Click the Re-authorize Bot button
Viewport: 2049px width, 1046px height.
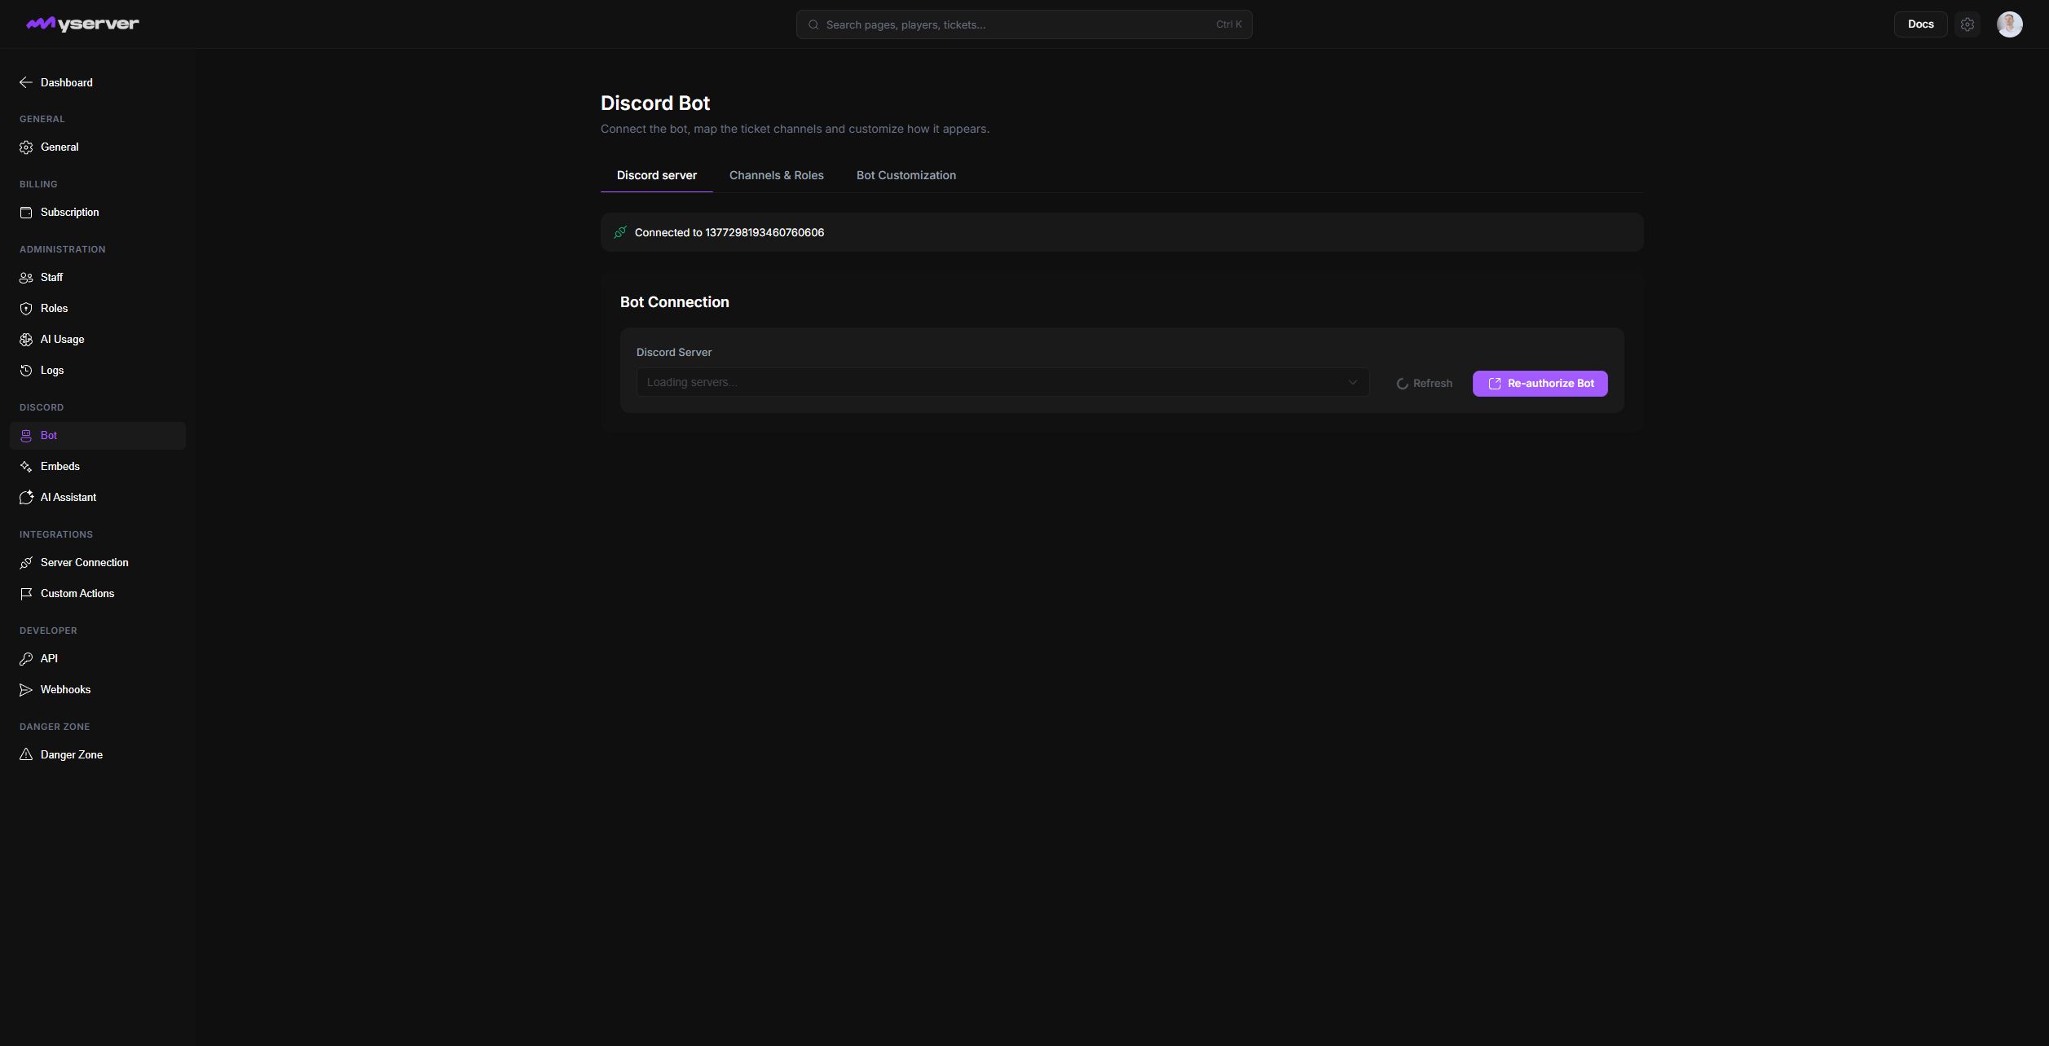1540,384
